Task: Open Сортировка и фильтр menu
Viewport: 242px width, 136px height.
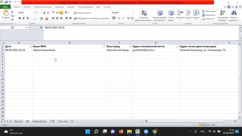Action: (x=223, y=15)
